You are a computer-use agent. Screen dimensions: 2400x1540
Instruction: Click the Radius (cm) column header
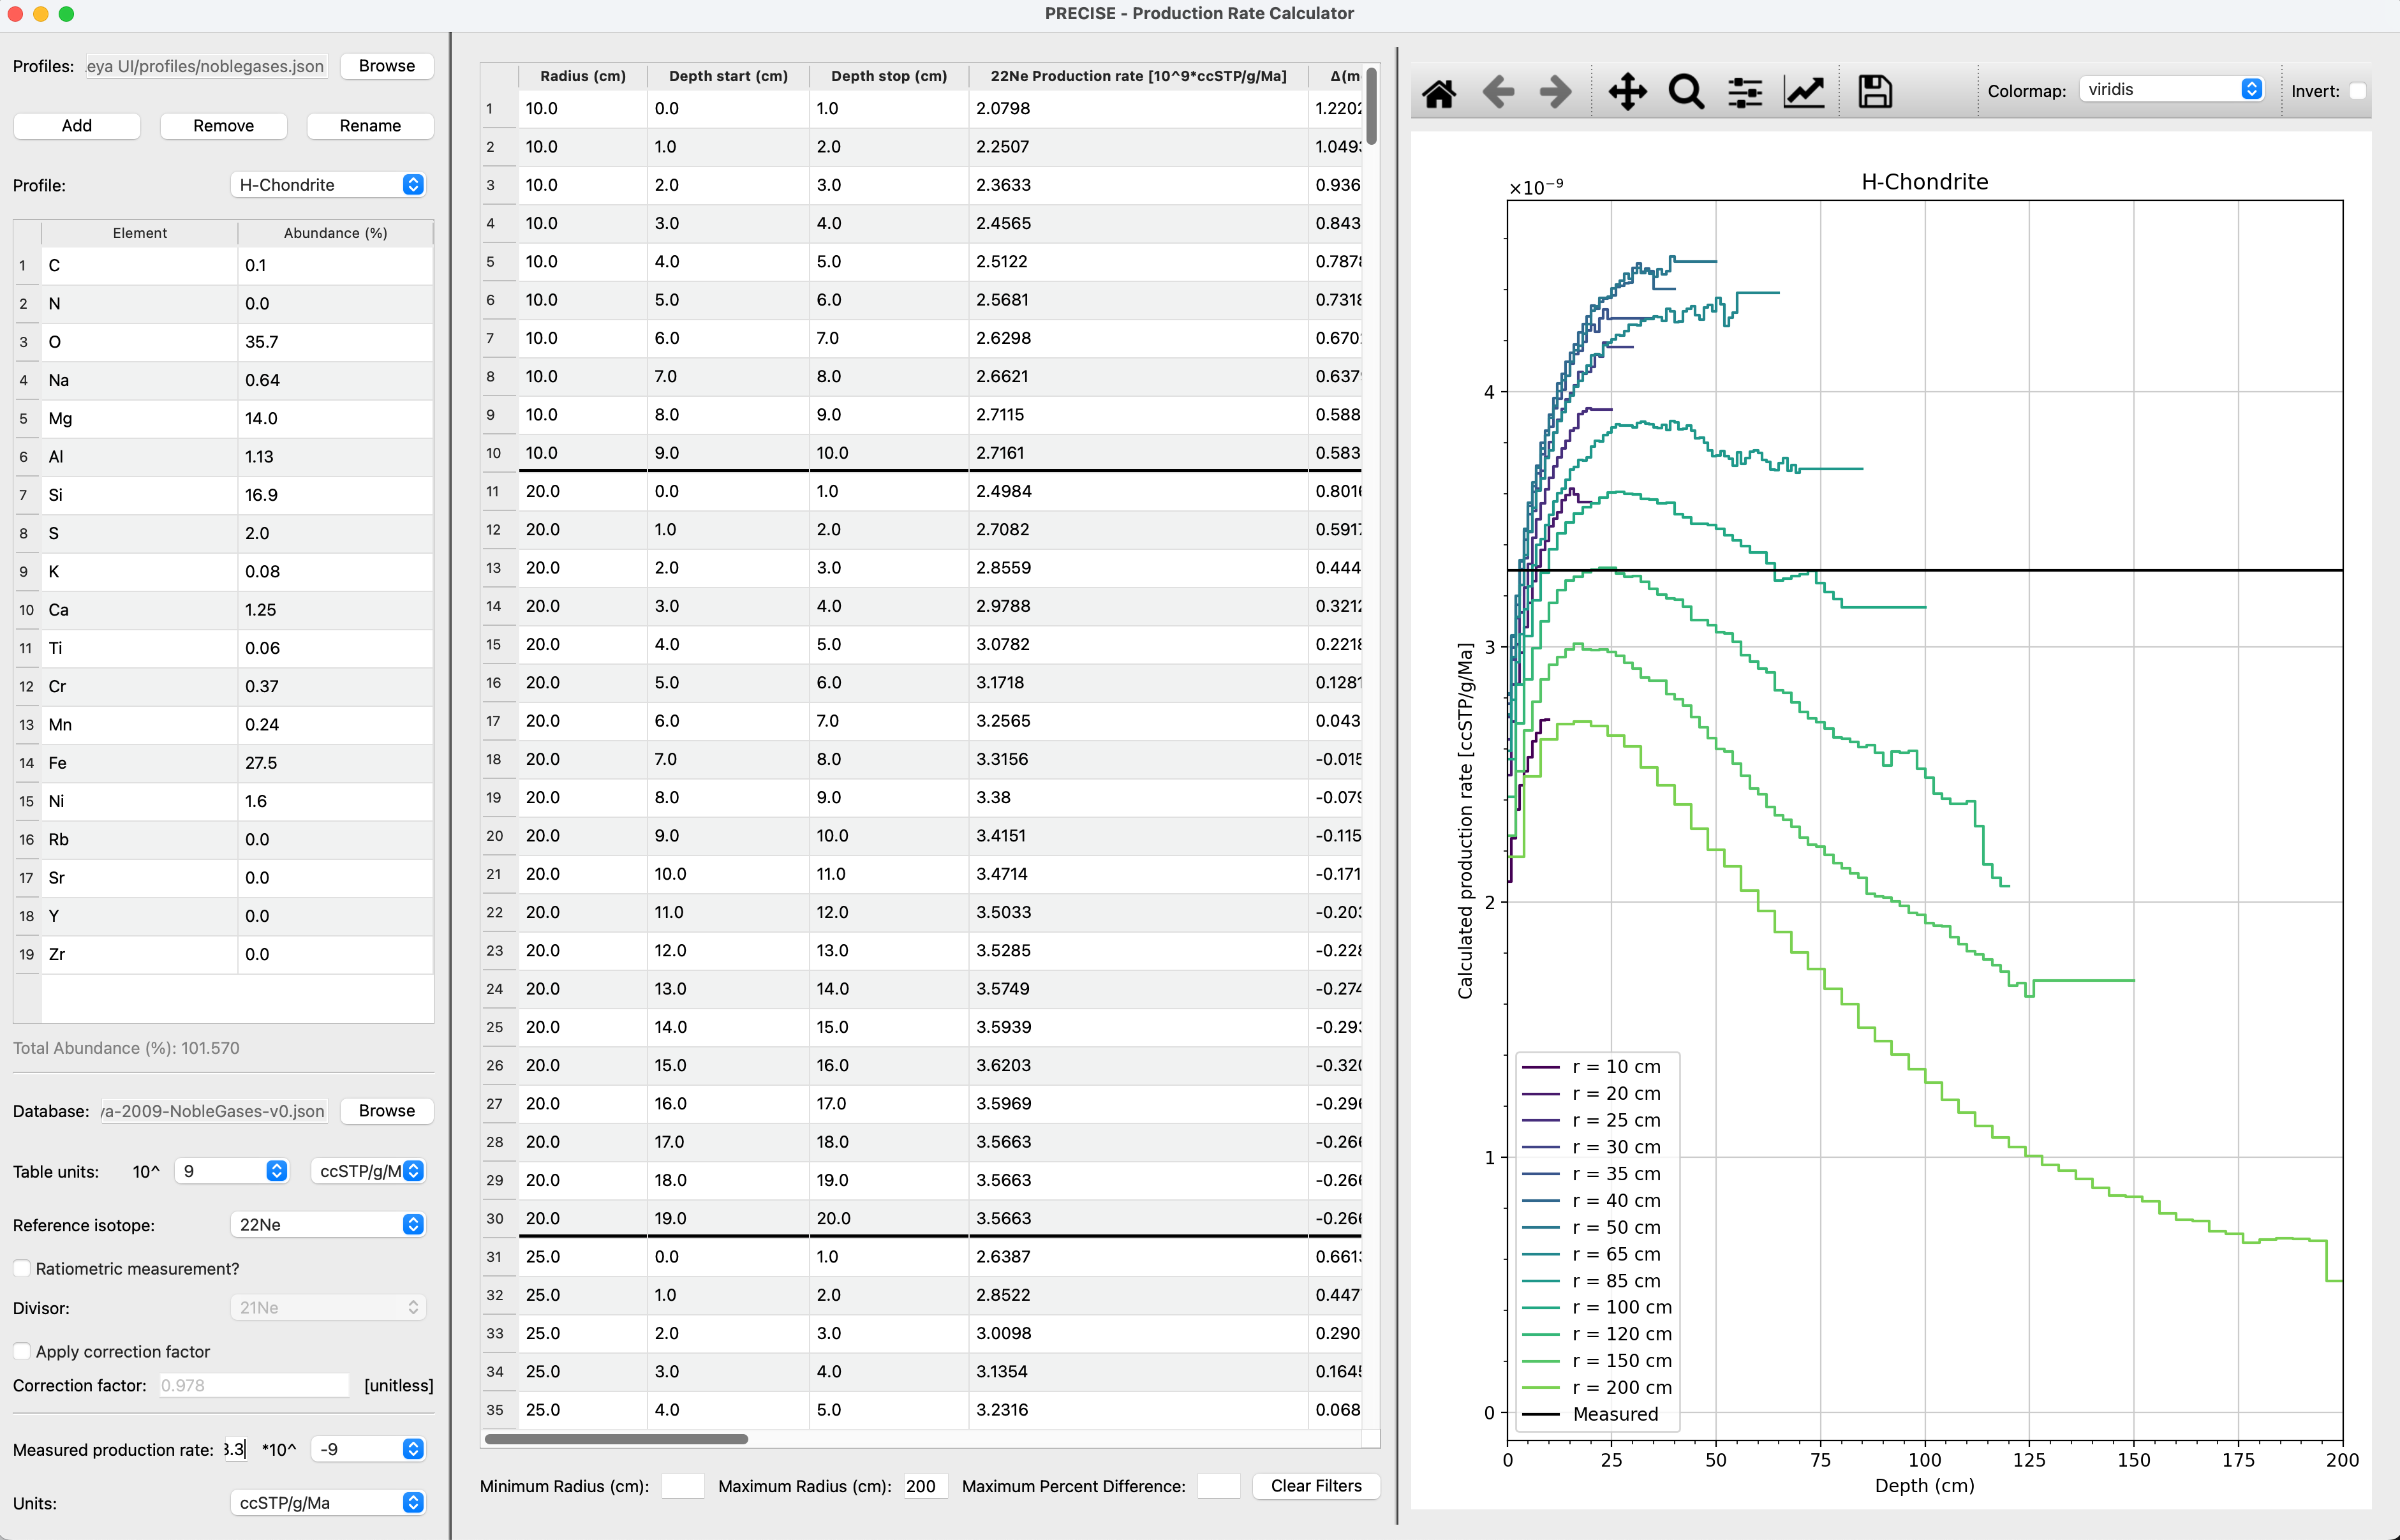[x=583, y=76]
